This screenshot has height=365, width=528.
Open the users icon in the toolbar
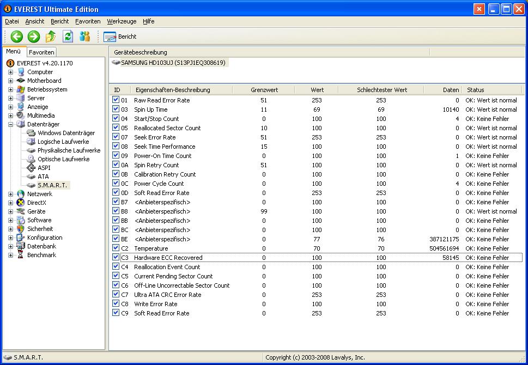tap(85, 36)
